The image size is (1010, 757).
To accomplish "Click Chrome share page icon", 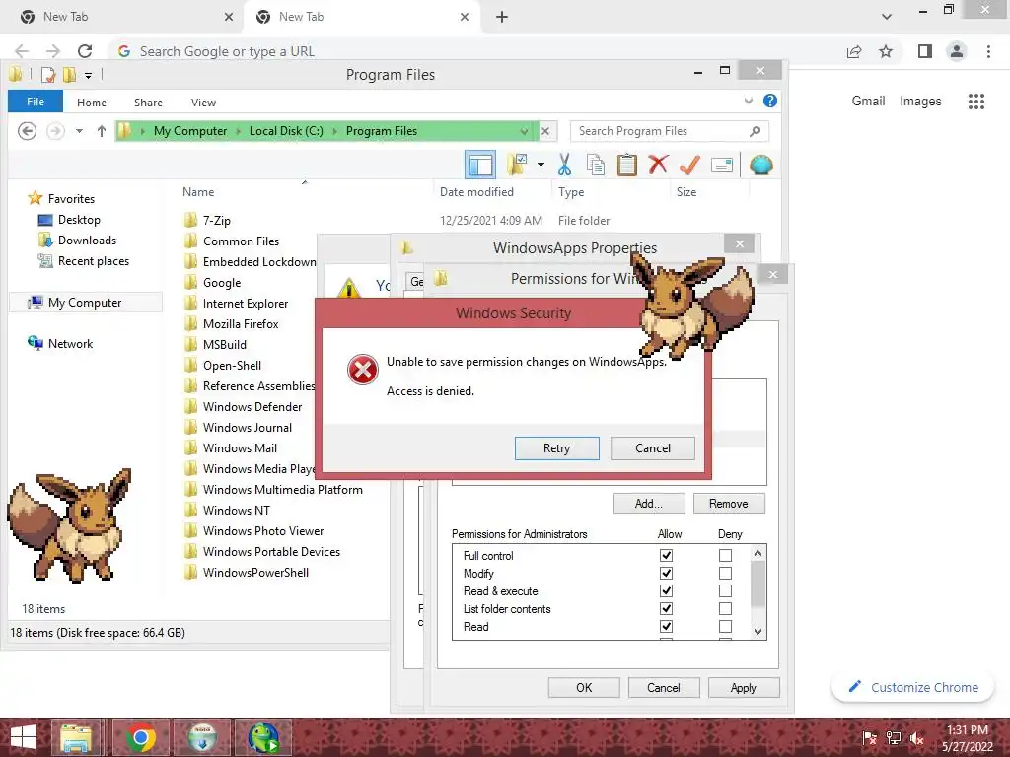I will (x=854, y=51).
